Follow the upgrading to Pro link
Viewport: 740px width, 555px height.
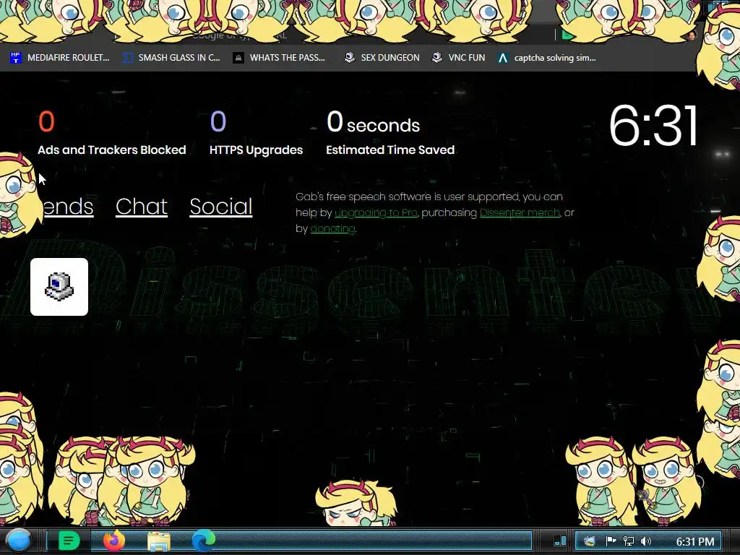coord(376,213)
